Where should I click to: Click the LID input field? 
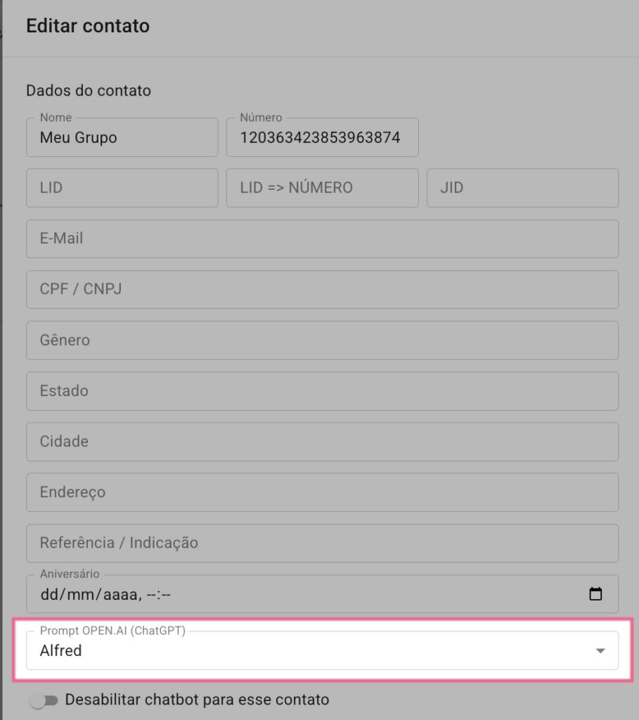[122, 188]
